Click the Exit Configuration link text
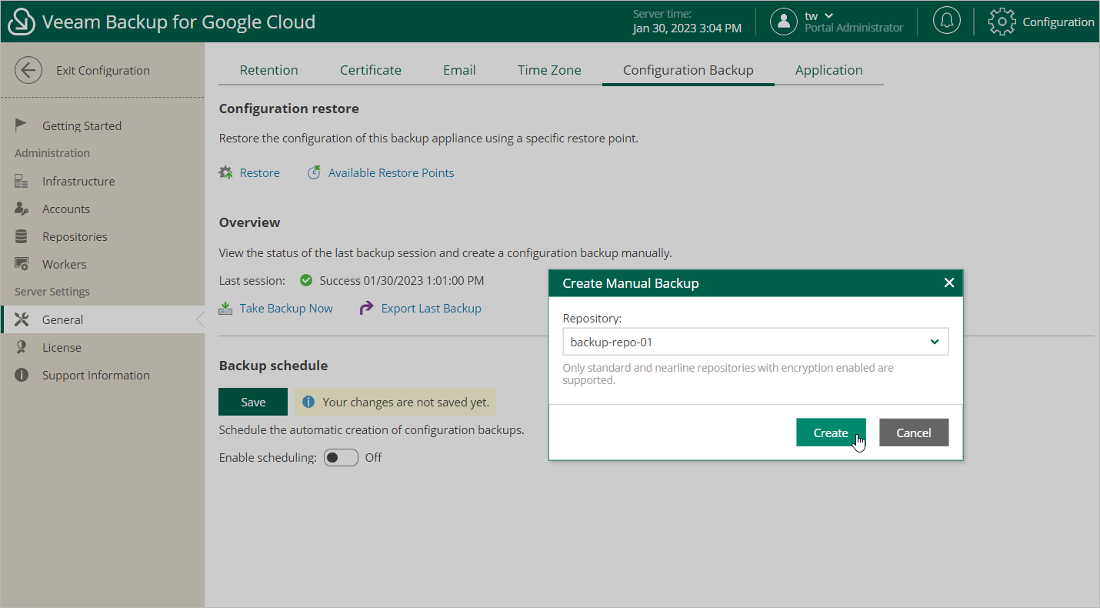This screenshot has height=608, width=1100. tap(103, 70)
